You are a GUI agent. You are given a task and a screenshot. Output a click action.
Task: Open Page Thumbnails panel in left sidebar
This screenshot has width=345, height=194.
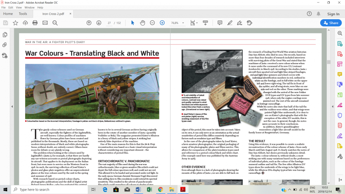click(5, 35)
